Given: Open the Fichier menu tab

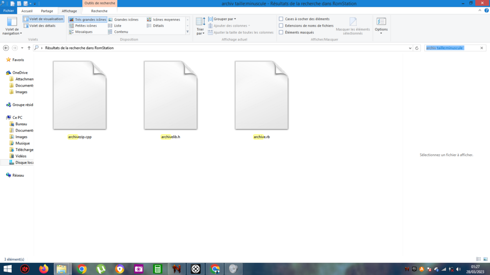Looking at the screenshot, I should (x=9, y=11).
